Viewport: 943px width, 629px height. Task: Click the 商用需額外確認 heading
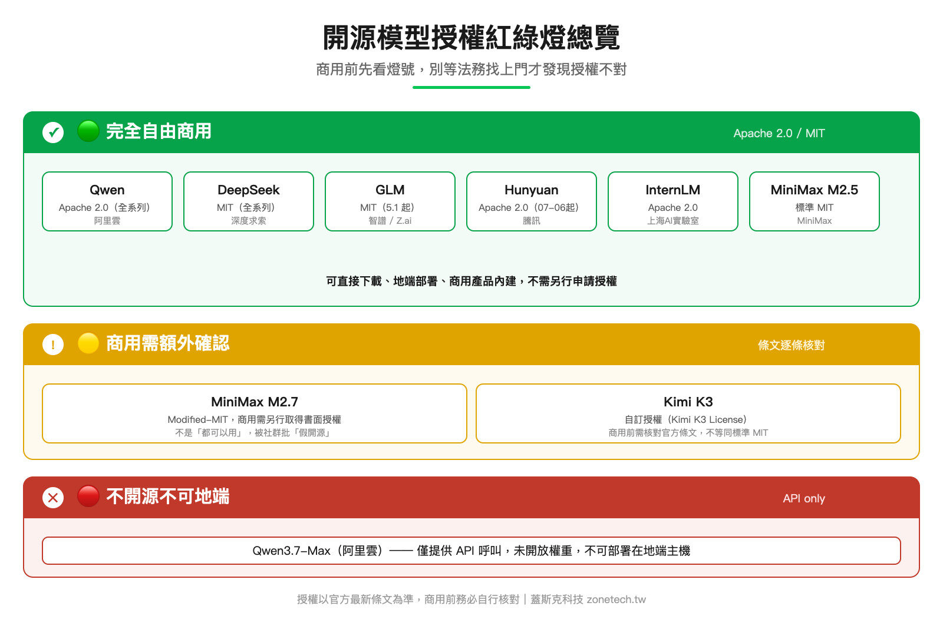(167, 343)
